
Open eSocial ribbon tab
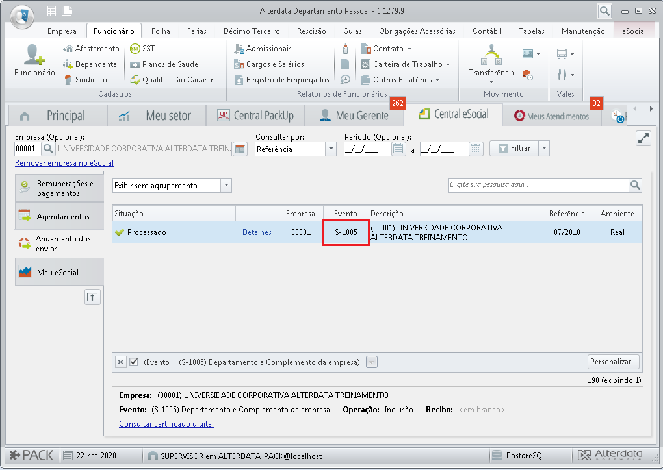(634, 31)
